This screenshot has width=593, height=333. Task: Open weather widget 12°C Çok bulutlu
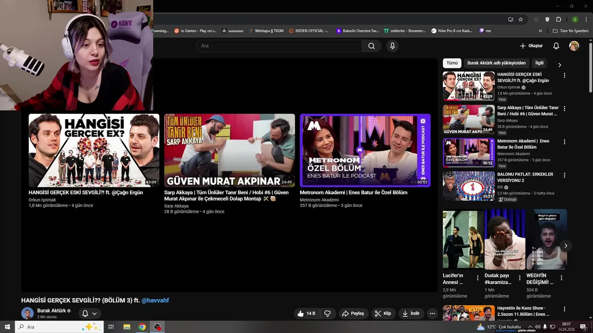499,327
